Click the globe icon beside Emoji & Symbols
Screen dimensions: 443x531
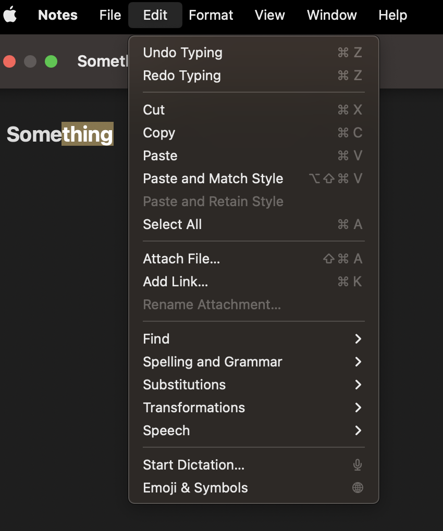(358, 488)
